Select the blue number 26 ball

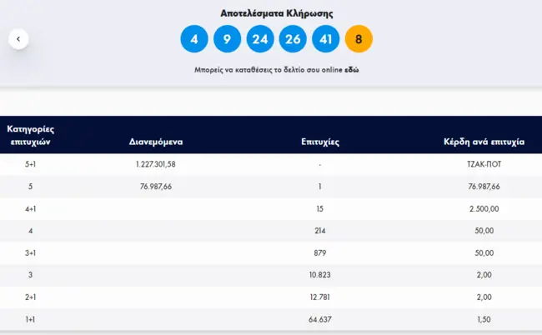coord(293,39)
